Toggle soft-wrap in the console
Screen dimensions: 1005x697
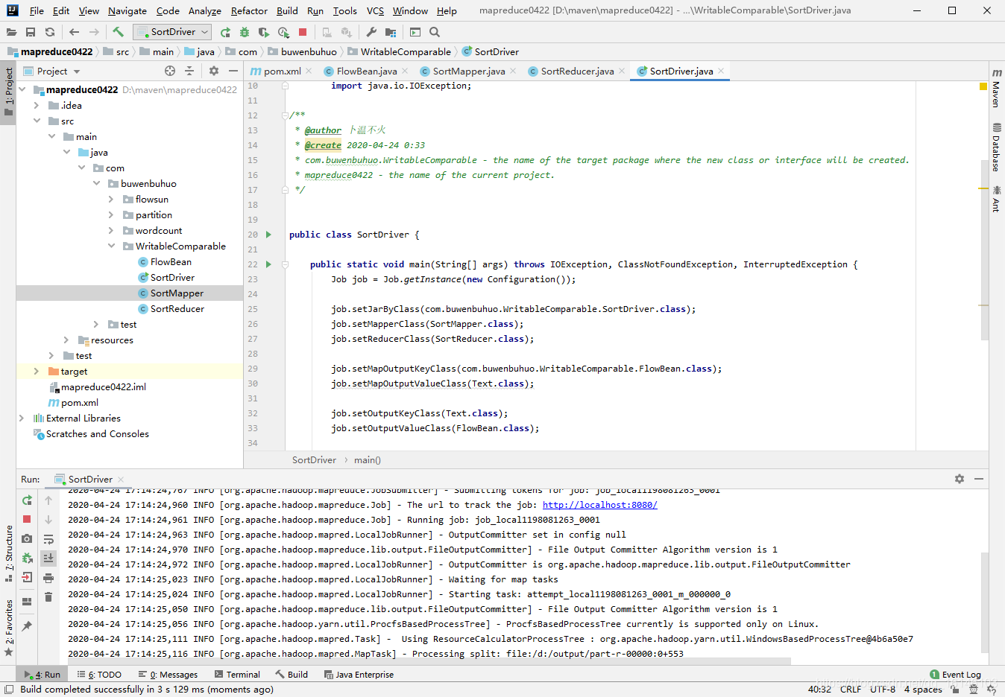tap(48, 539)
